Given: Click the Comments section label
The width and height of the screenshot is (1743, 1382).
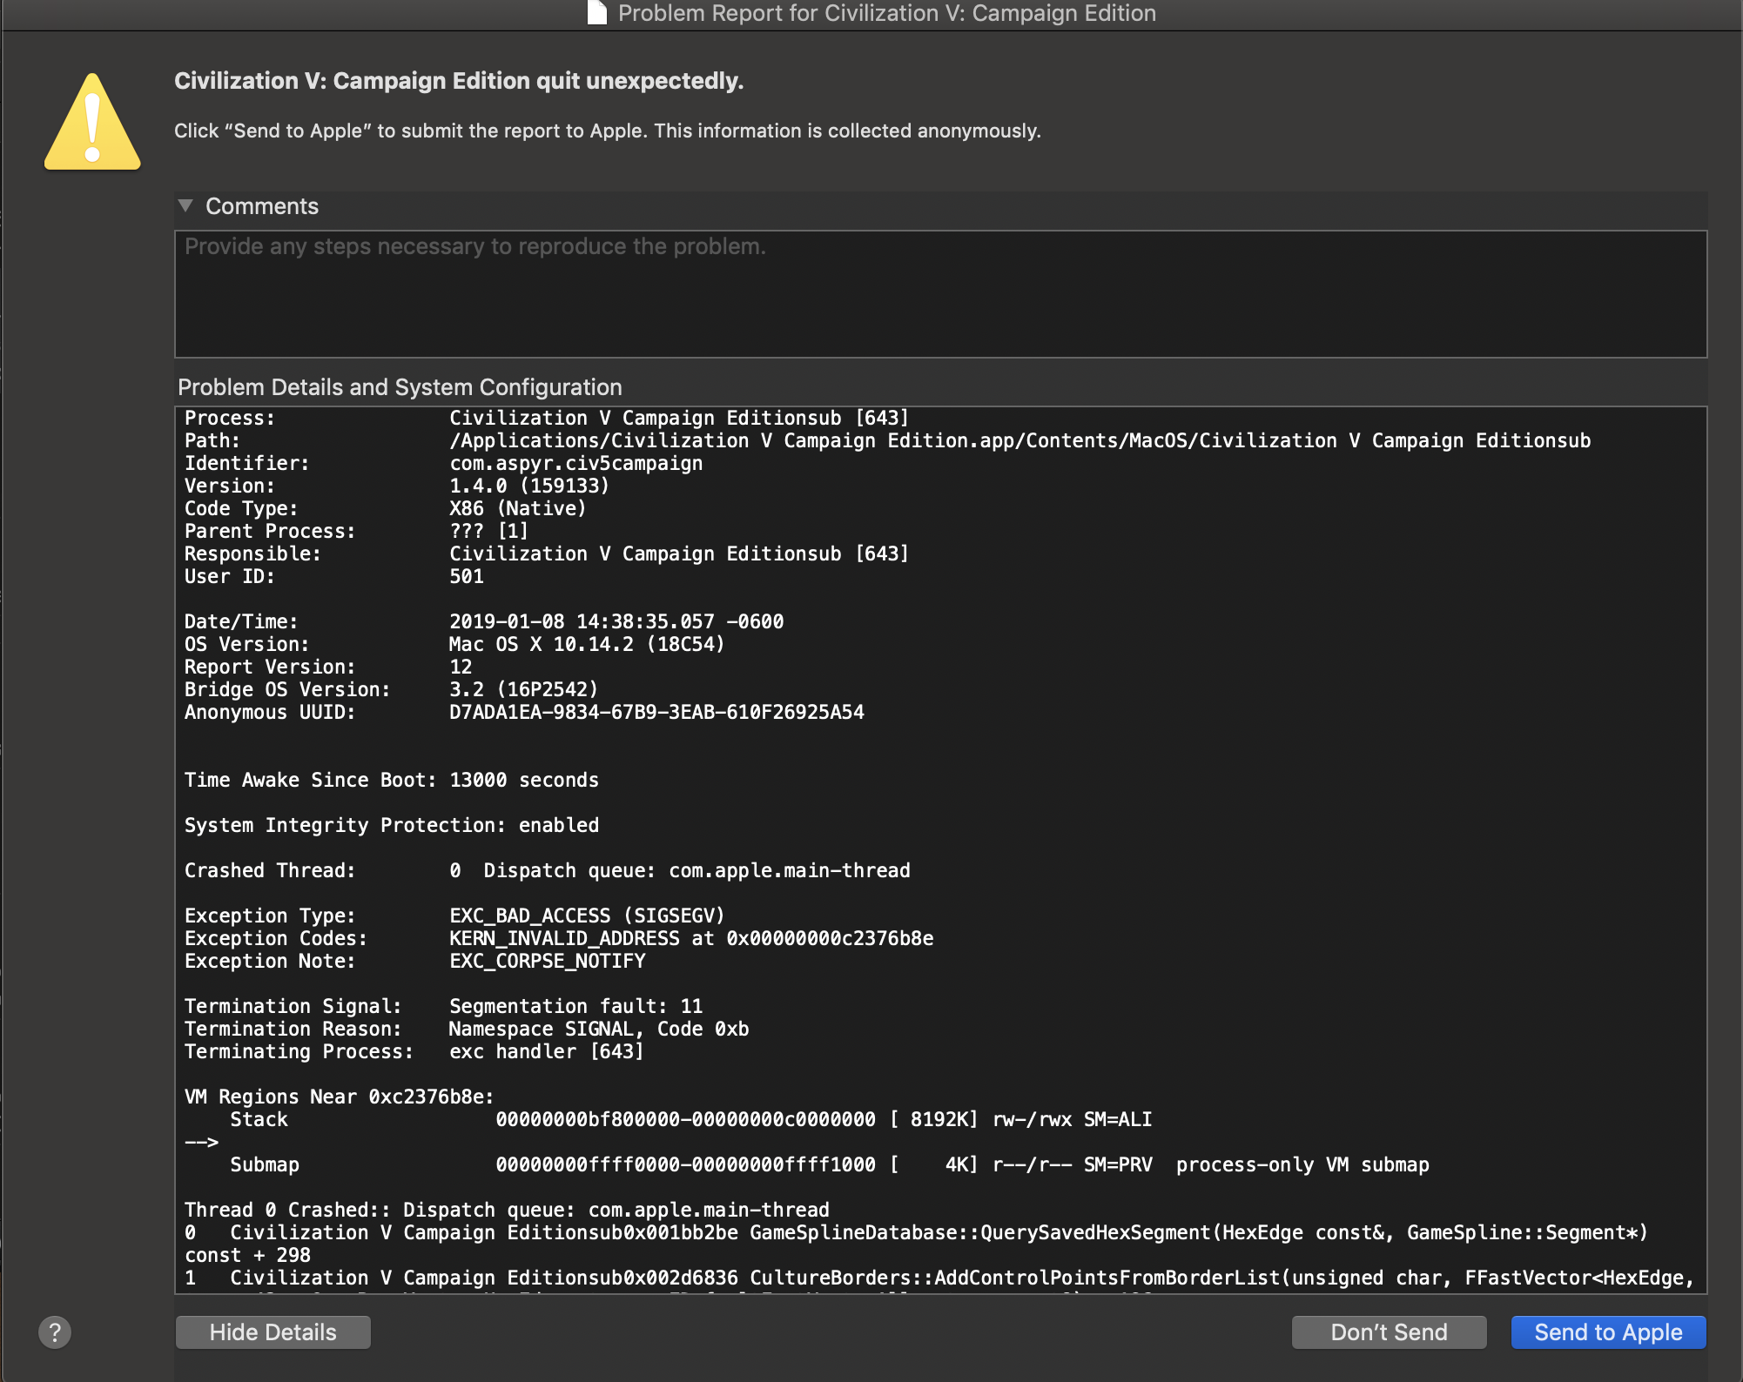Looking at the screenshot, I should click(261, 206).
